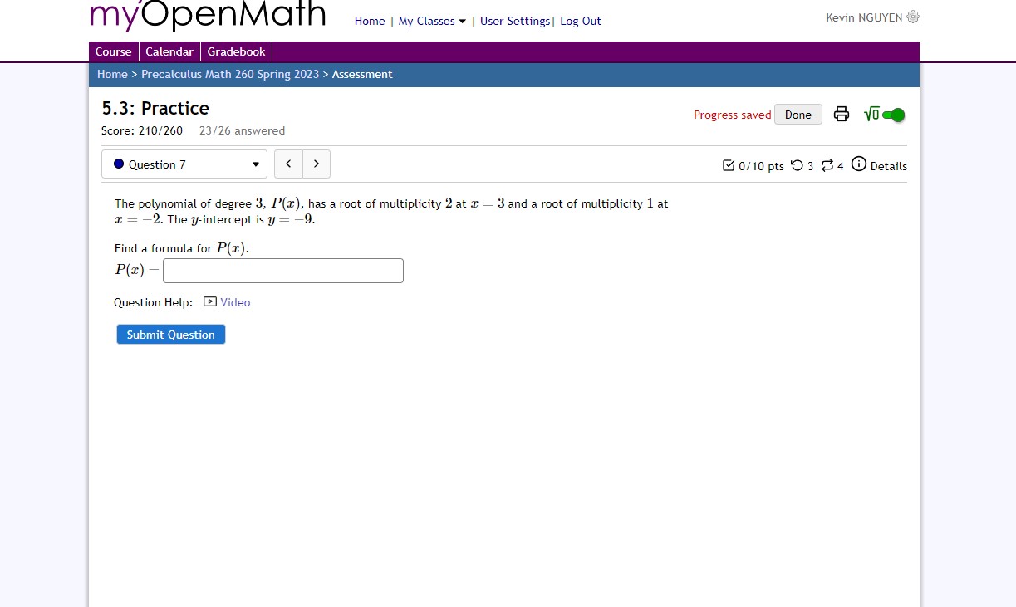
Task: Click the Log Out link
Action: point(580,21)
